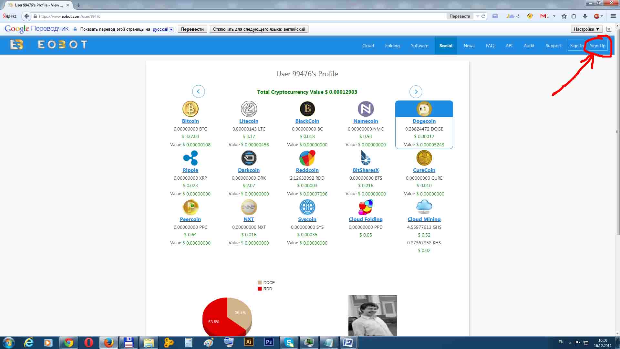Open Photoshop from taskbar
This screenshot has width=620, height=349.
269,342
